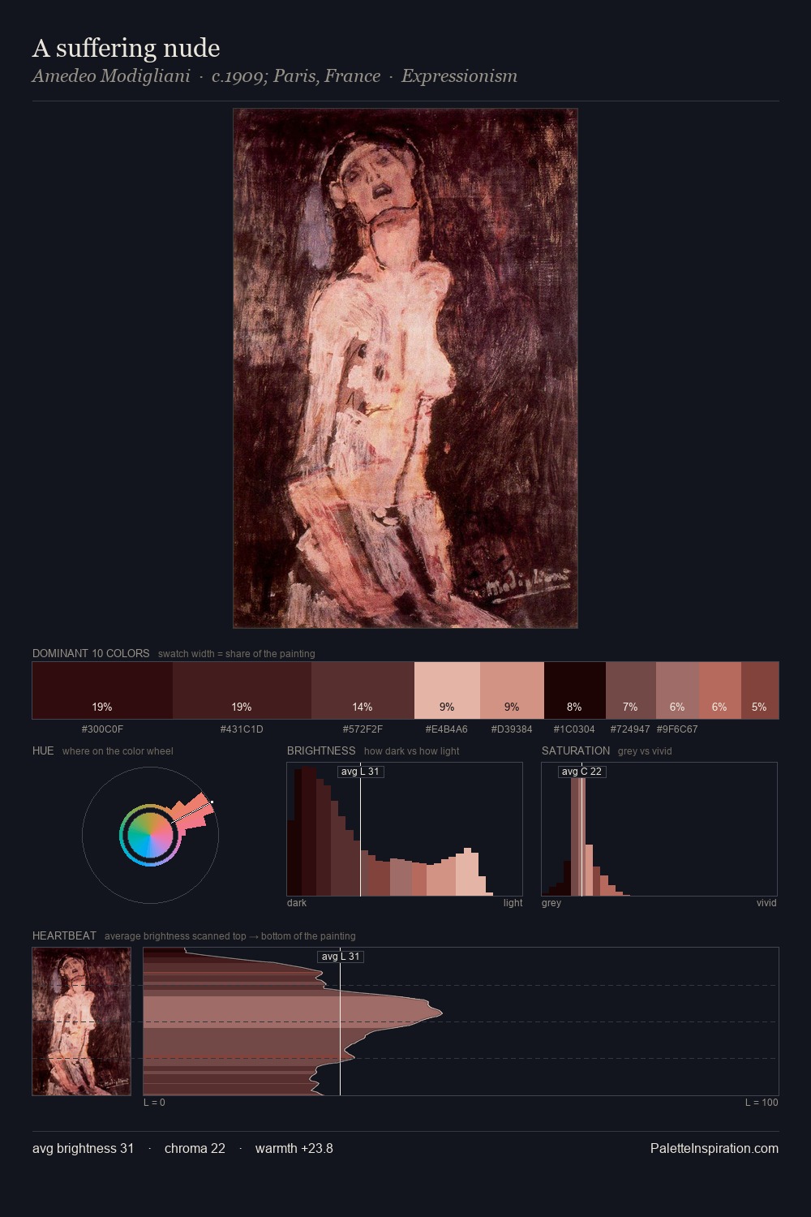Click the 'dark' axis label
The width and height of the screenshot is (811, 1217).
coord(297,903)
